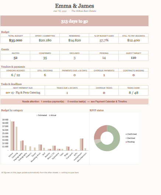This screenshot has width=161, height=195.
Task: Select the 1 under Tasks Due
Action: [67, 93]
